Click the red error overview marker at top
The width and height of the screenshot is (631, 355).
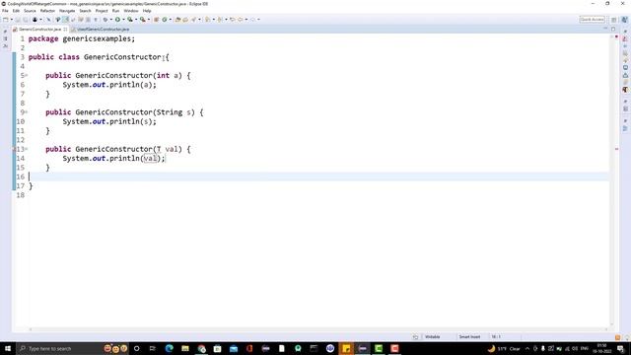616,36
